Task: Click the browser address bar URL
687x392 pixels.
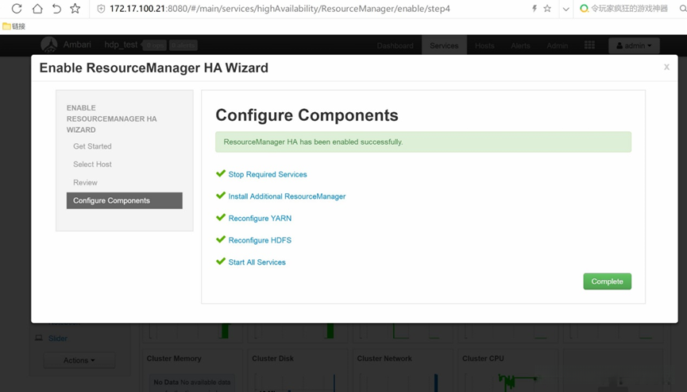Action: click(280, 9)
